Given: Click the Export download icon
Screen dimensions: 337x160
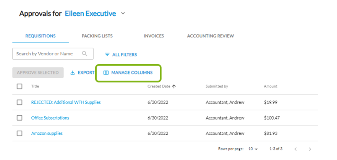Looking at the screenshot, I should tap(73, 73).
